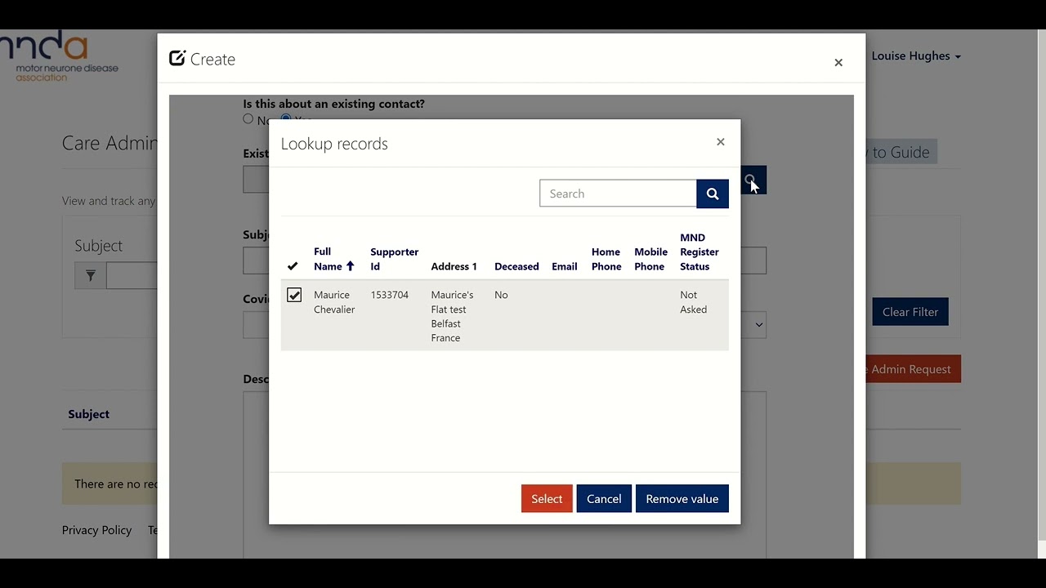Click the Create edit pencil icon
The width and height of the screenshot is (1046, 588).
coord(177,58)
